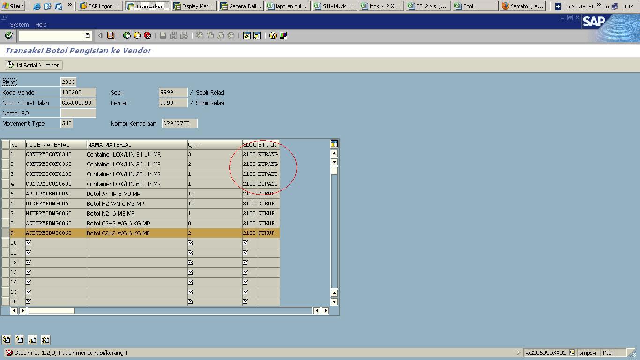
Task: Click the Find binoculars icon
Action: click(173, 36)
